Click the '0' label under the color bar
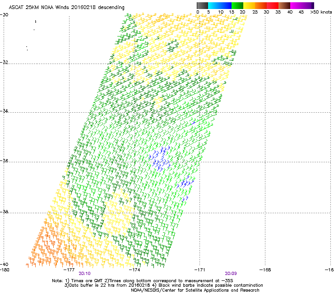The image size is (334, 293). tap(198, 12)
